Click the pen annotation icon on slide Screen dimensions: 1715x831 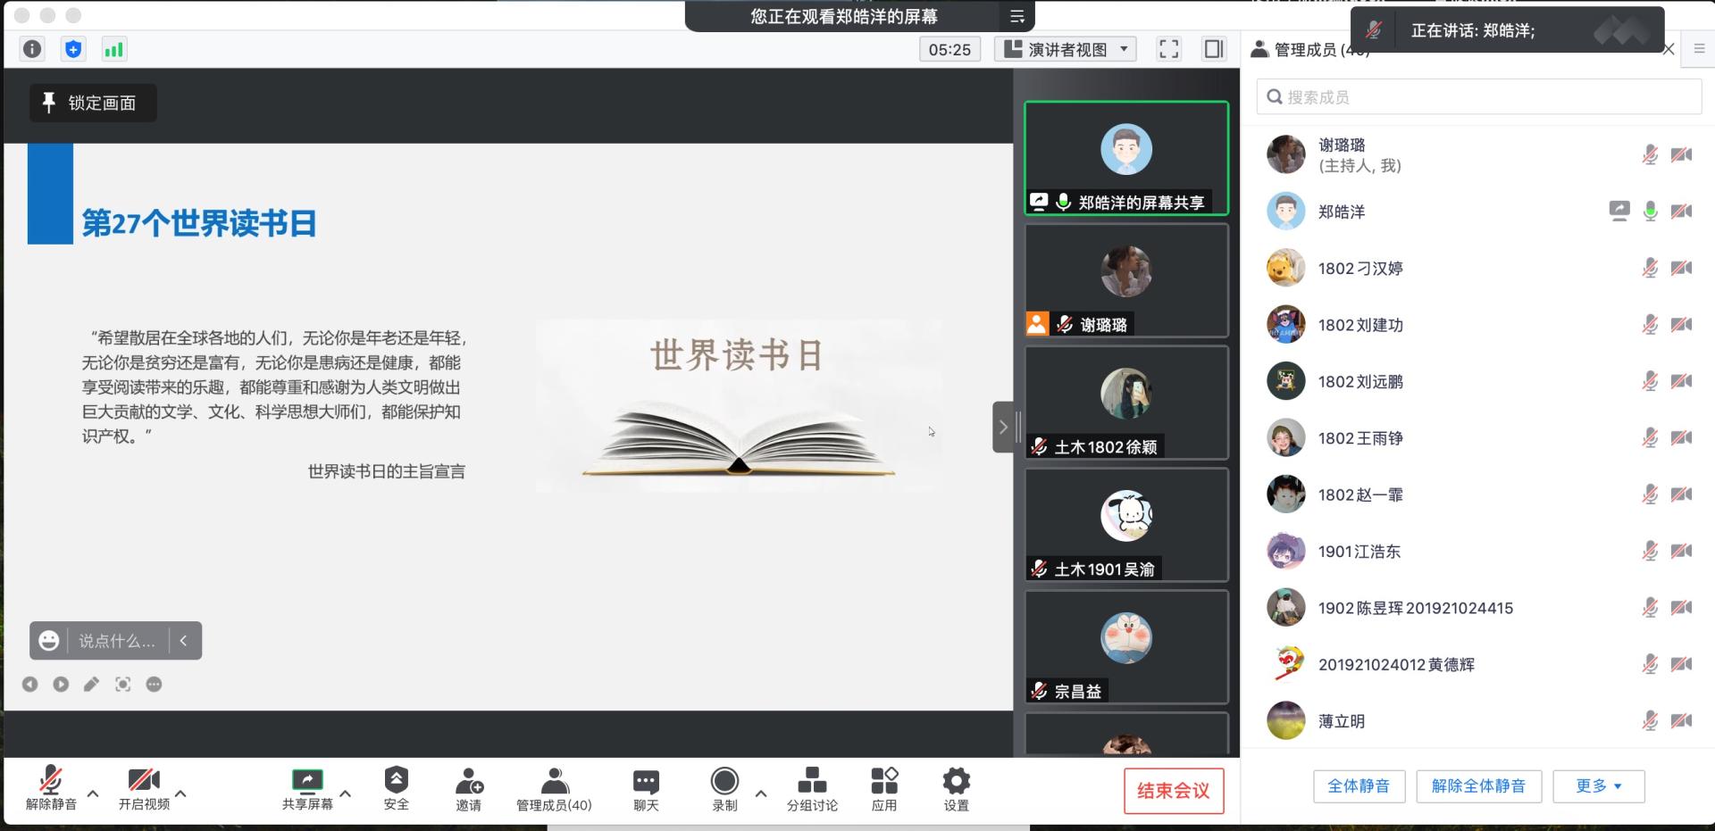[91, 685]
